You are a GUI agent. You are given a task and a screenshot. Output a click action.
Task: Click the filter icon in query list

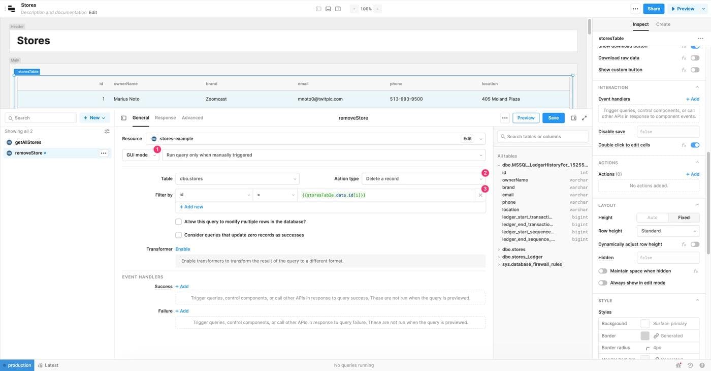[107, 131]
